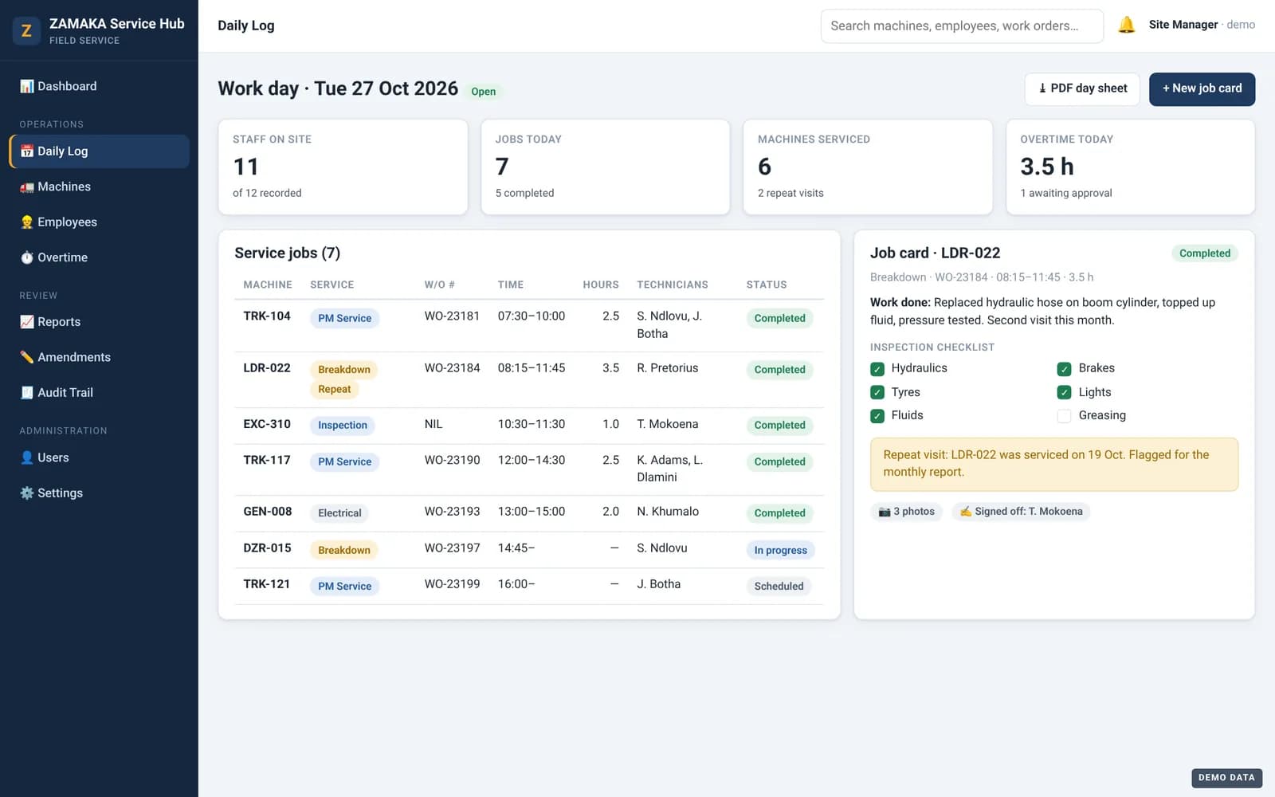
Task: Uncheck the Hydraulics checkbox
Action: [877, 369]
